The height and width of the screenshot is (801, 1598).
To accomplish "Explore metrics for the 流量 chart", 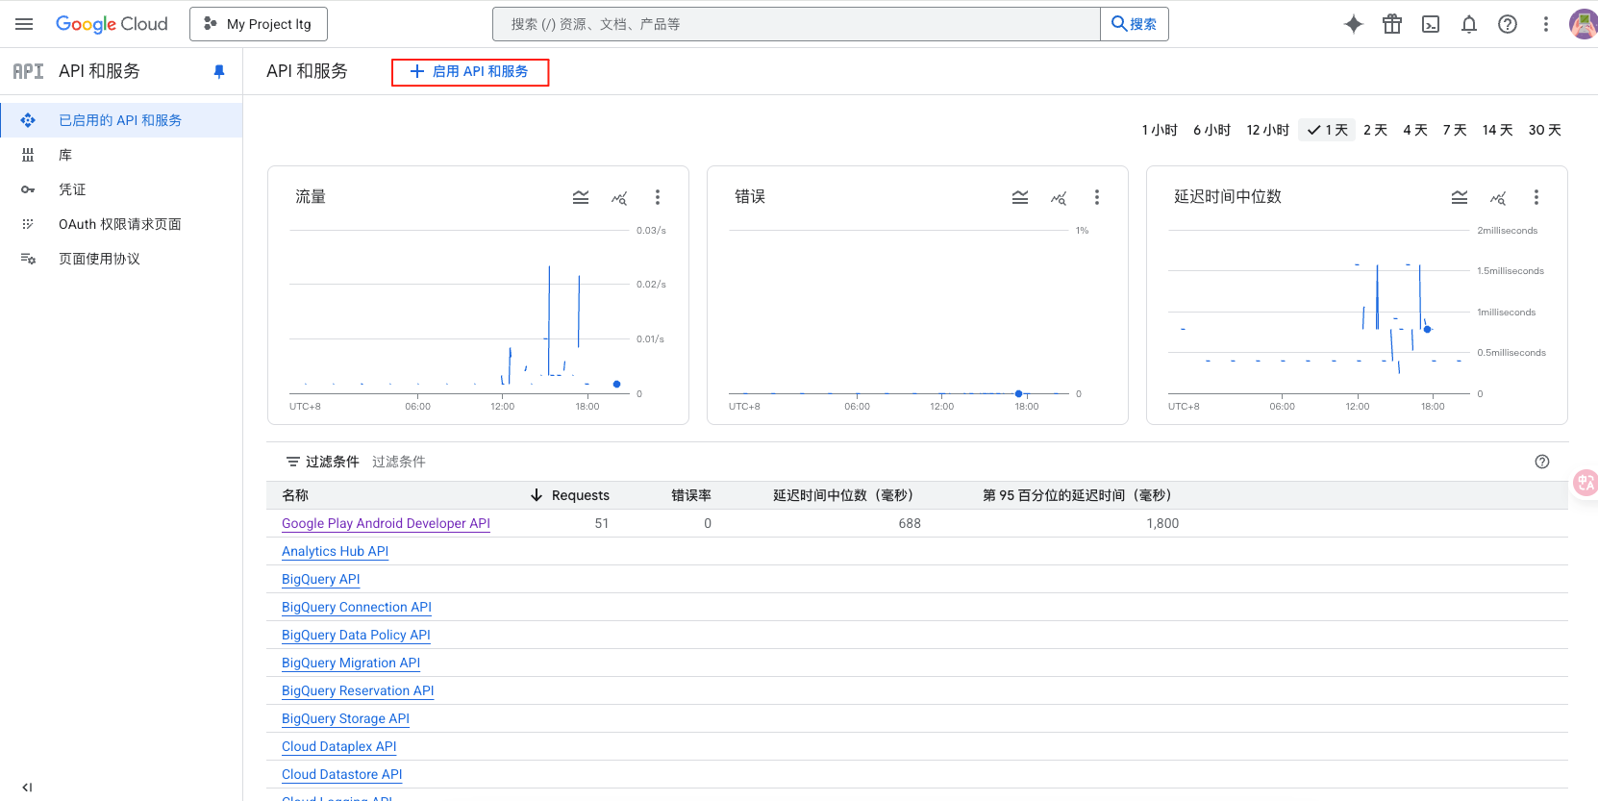I will (x=619, y=197).
